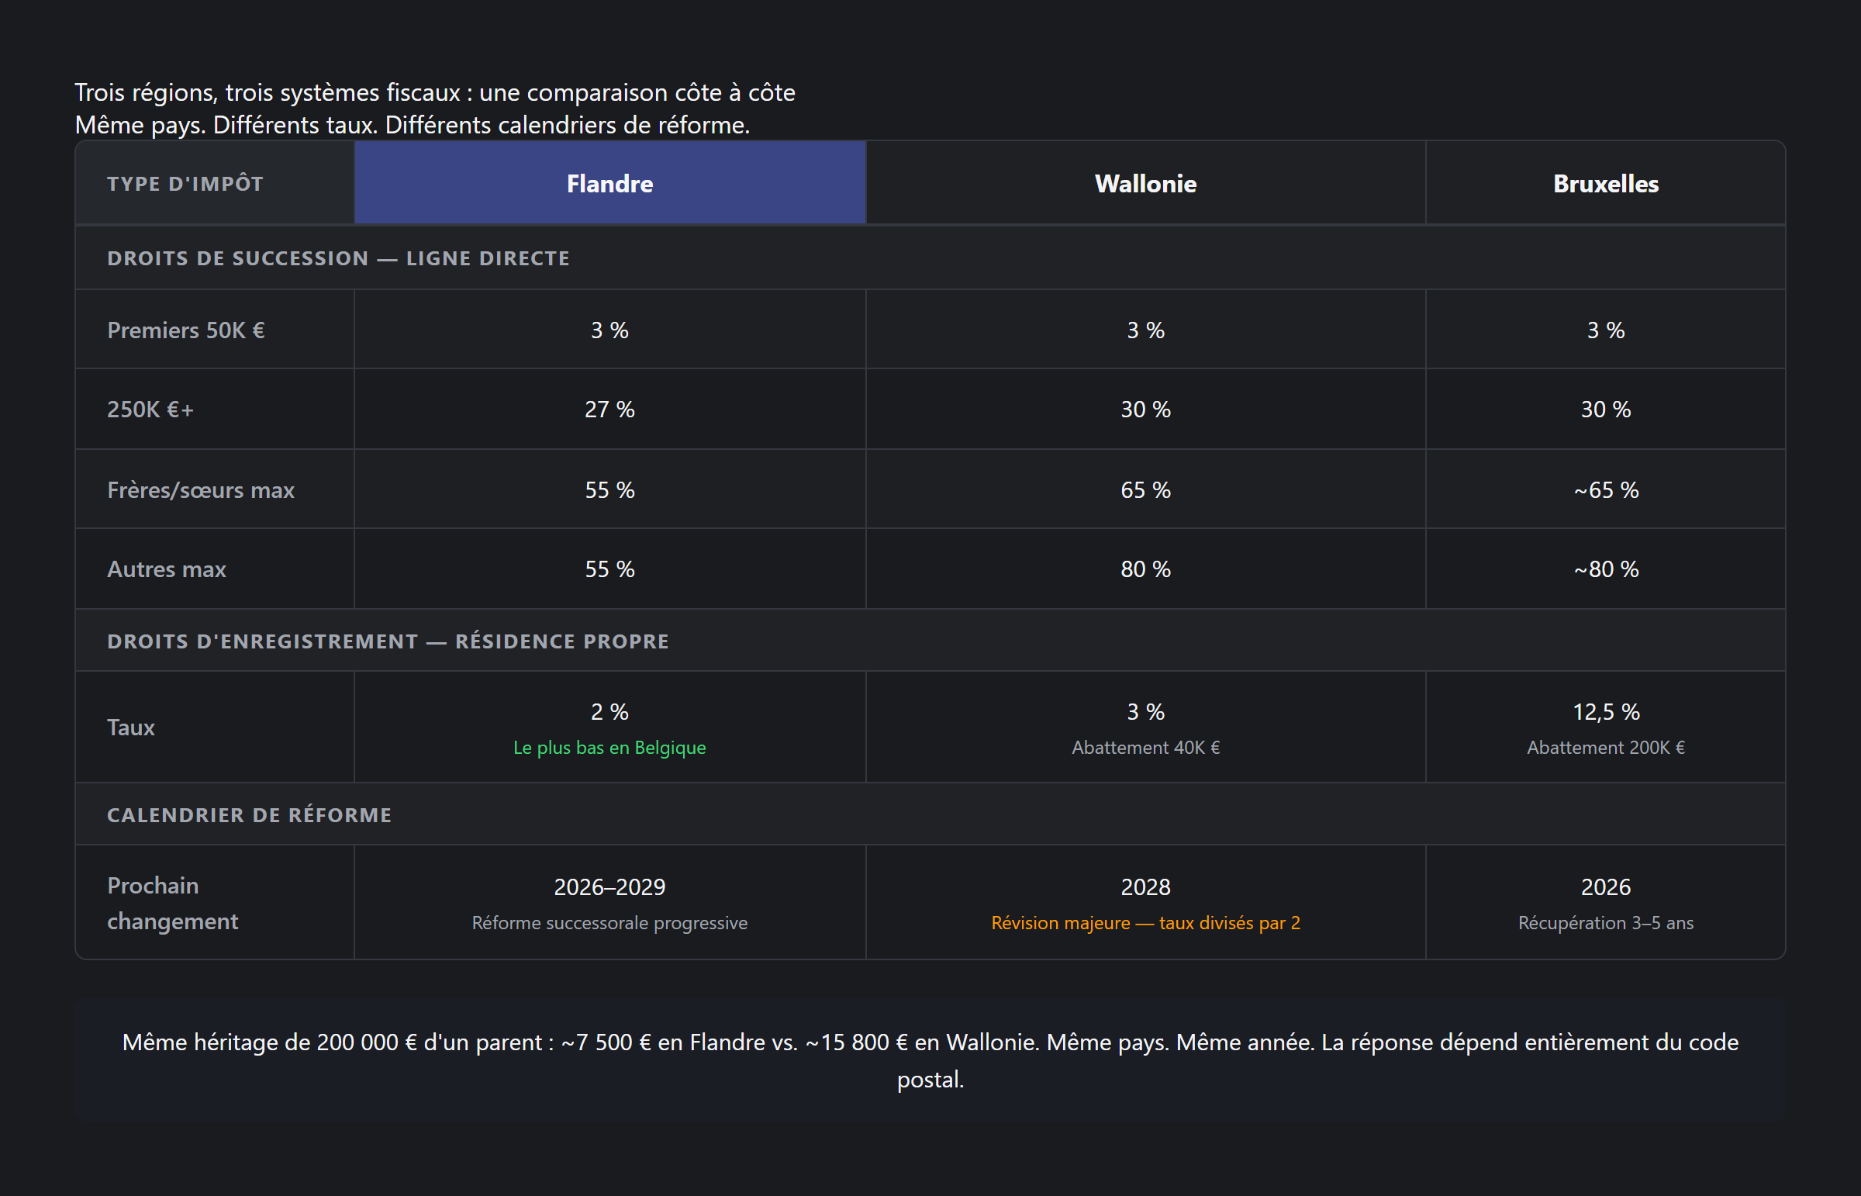Click Flandre's 27 % rate cell
The width and height of the screenshot is (1861, 1196).
(609, 410)
